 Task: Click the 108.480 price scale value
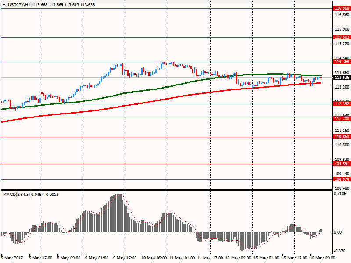point(342,188)
